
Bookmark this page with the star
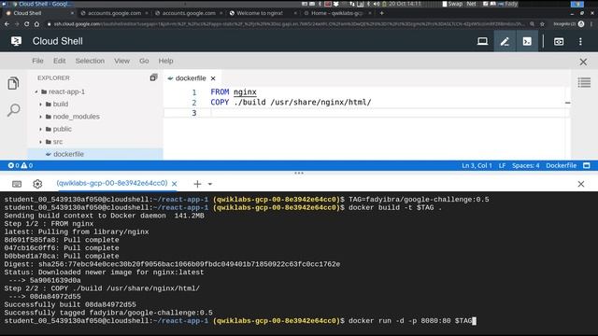click(x=542, y=24)
